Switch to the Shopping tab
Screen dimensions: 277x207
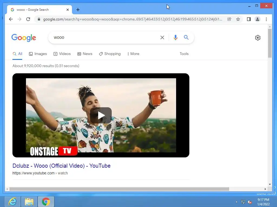tap(110, 54)
